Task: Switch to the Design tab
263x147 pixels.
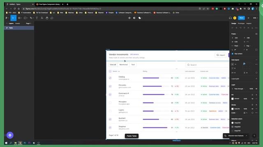Action: [x=234, y=24]
